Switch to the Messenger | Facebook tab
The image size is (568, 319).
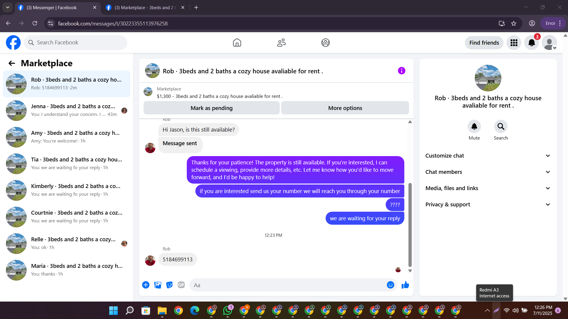pyautogui.click(x=57, y=8)
